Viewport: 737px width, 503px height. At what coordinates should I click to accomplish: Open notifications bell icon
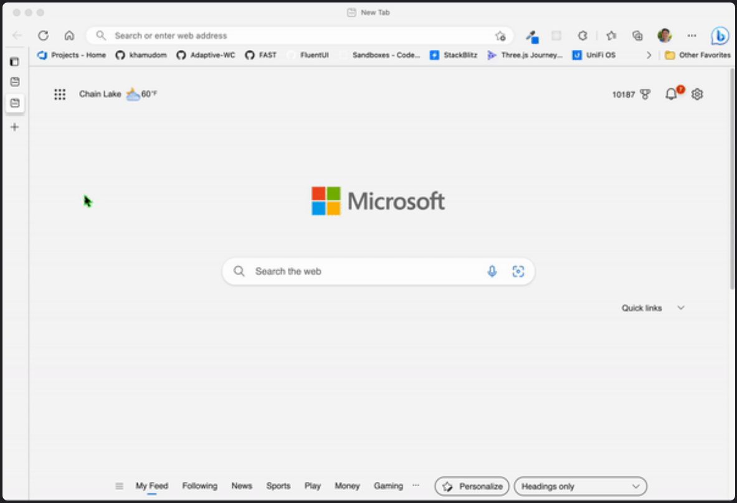[x=671, y=95]
